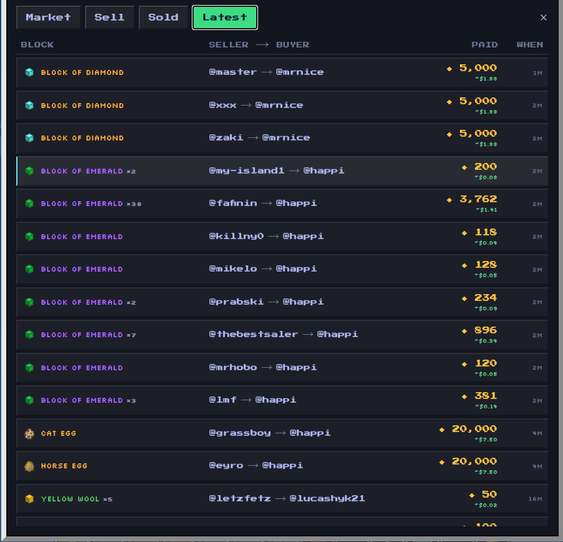The image size is (563, 542).
Task: Click the 896 paid amount
Action: (x=486, y=330)
